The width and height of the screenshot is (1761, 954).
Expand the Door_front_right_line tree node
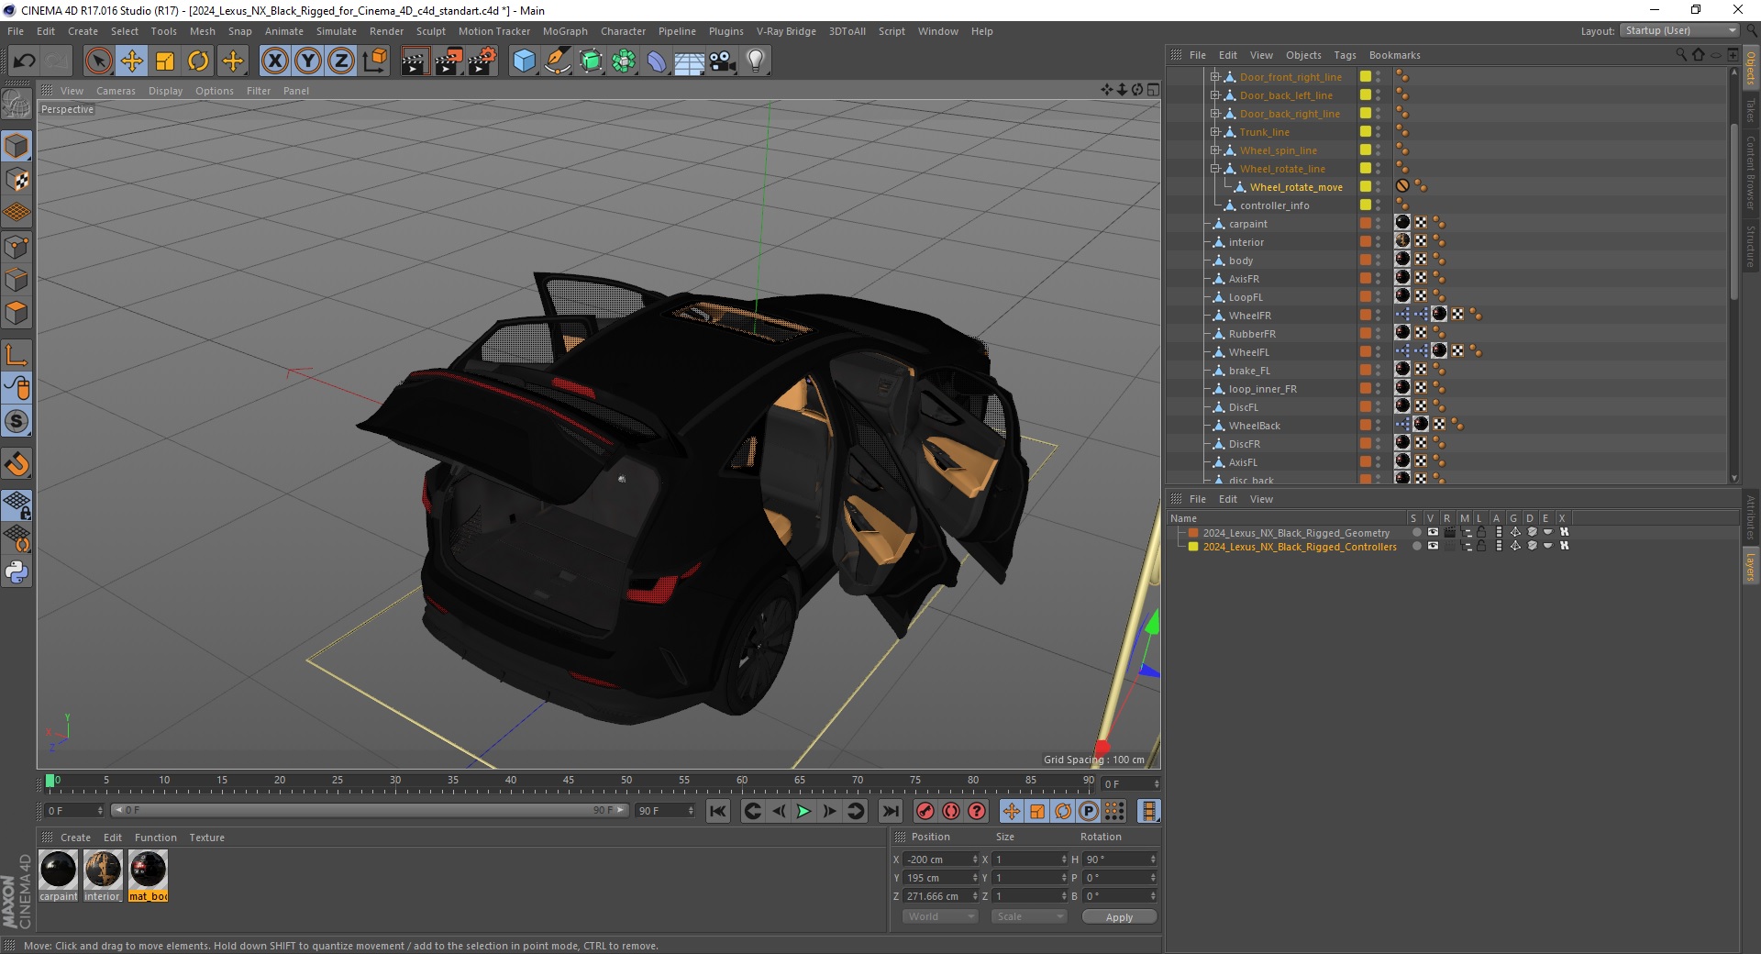click(x=1214, y=77)
